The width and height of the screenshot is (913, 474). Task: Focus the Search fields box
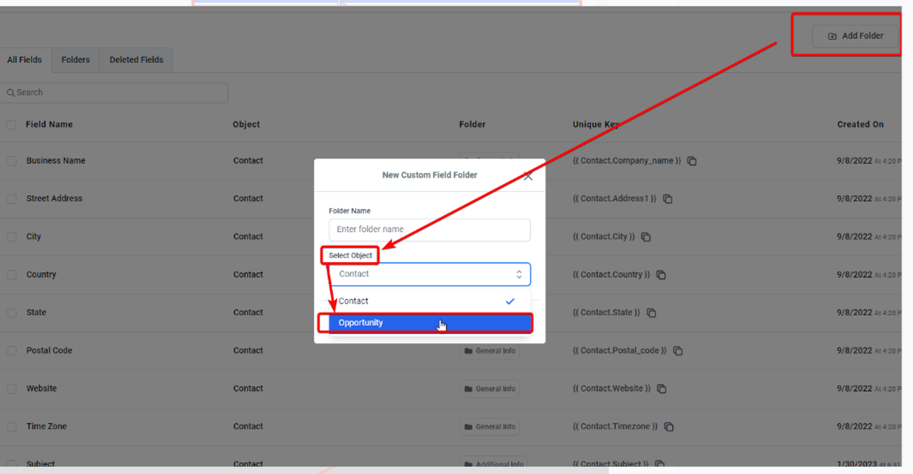tap(114, 93)
